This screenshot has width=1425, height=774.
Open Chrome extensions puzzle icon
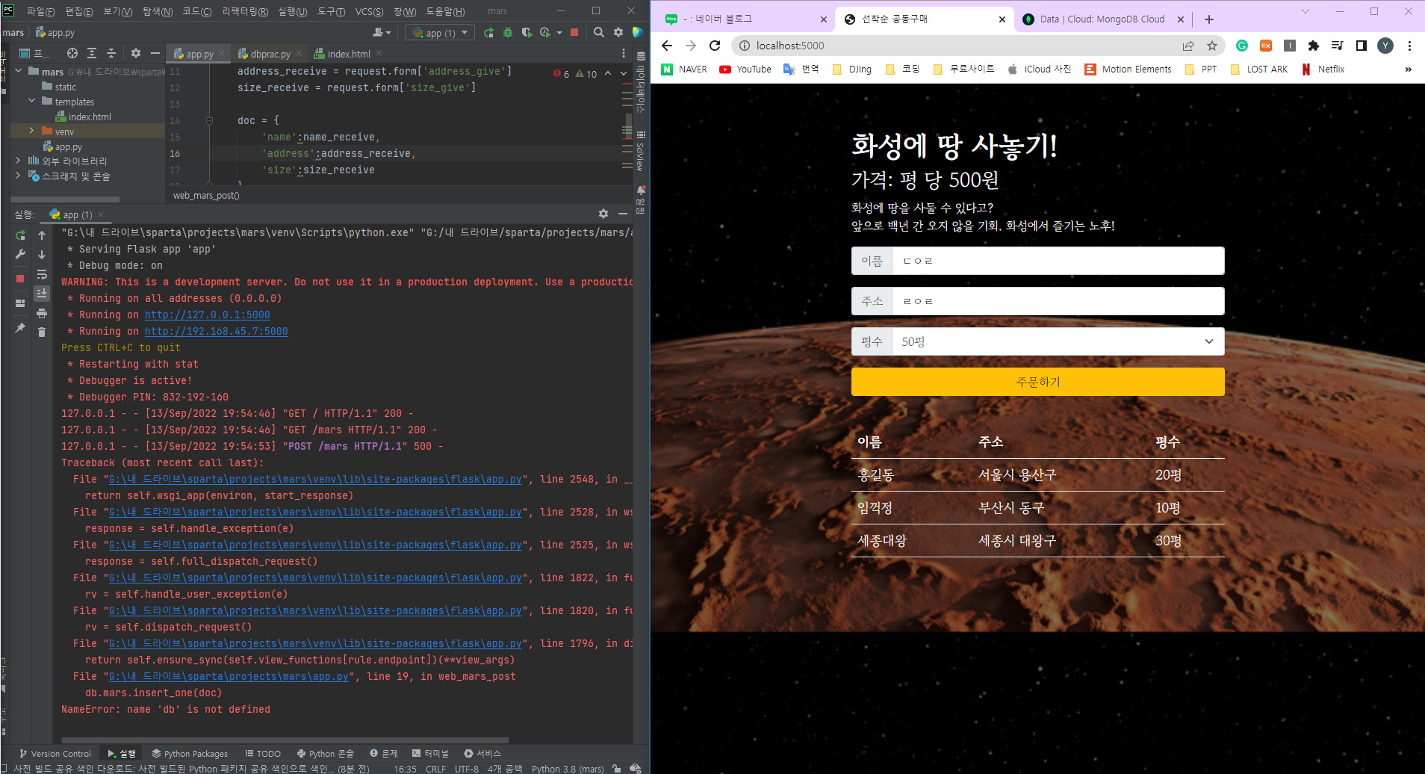[1314, 46]
